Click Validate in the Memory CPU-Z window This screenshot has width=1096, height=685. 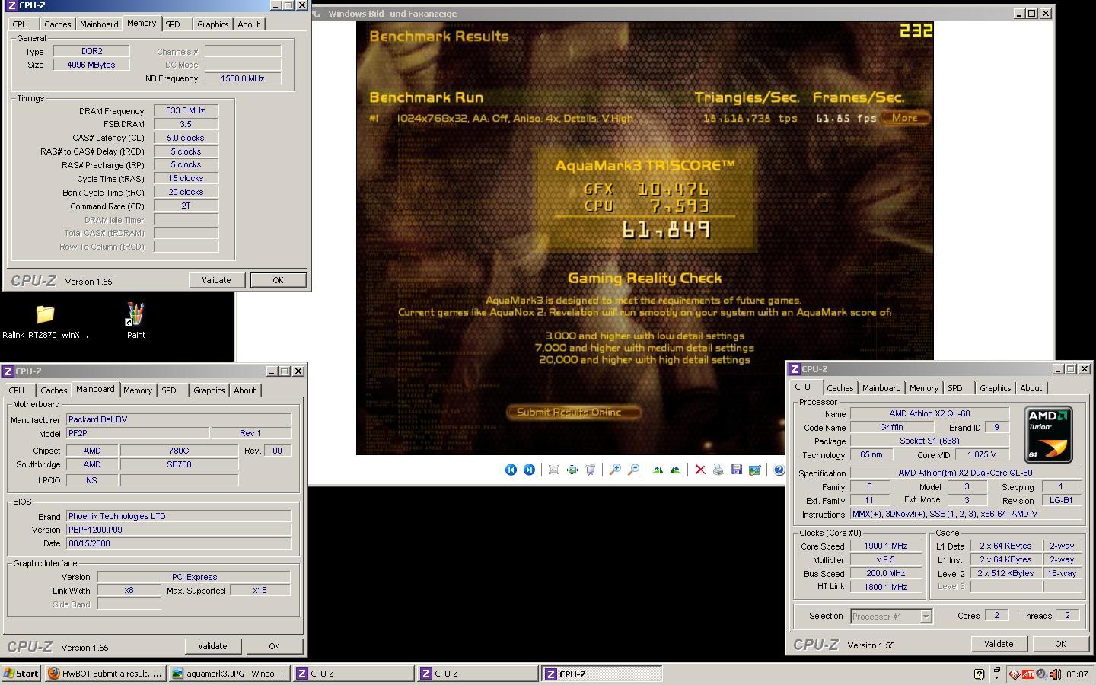[216, 280]
